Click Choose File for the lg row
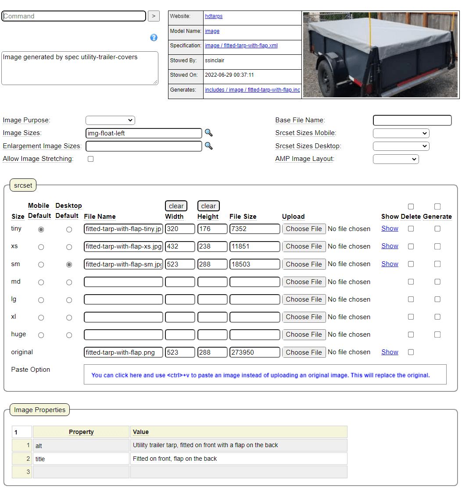462x491 pixels. pos(304,299)
